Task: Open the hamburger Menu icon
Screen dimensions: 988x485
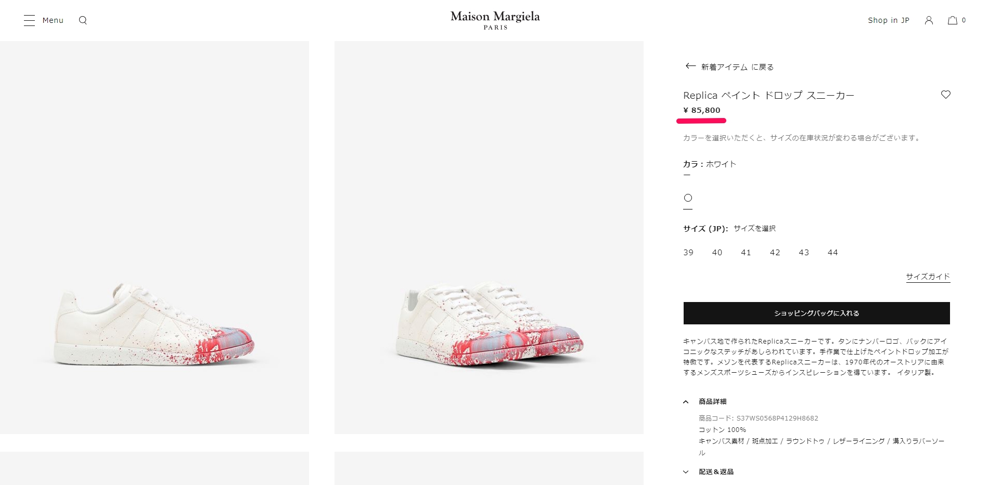Action: pos(29,20)
